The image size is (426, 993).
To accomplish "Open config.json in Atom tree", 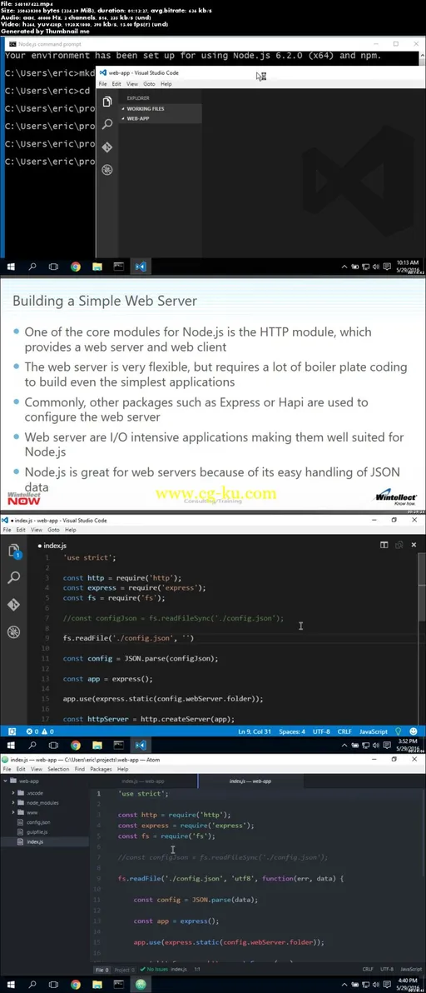I will (38, 822).
